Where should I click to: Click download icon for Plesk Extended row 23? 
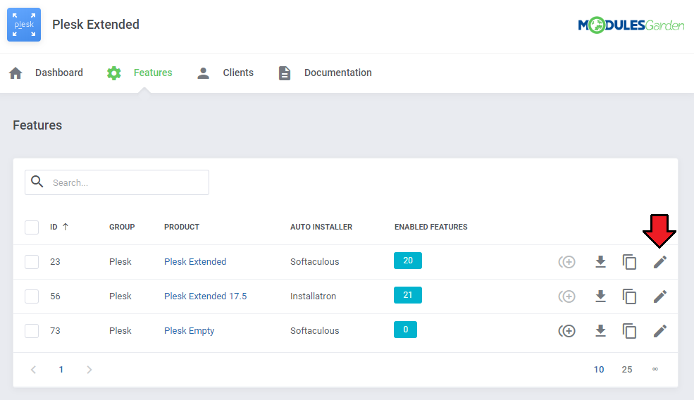tap(600, 262)
